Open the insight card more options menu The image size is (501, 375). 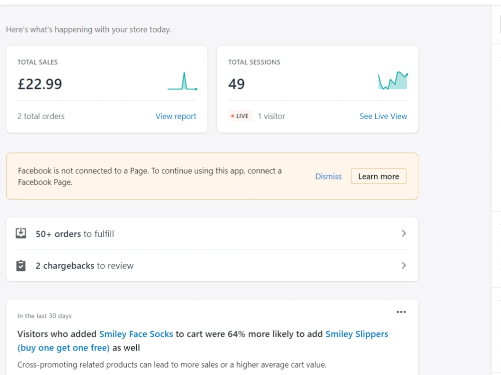point(401,312)
